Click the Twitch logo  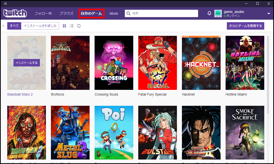pyautogui.click(x=15, y=13)
